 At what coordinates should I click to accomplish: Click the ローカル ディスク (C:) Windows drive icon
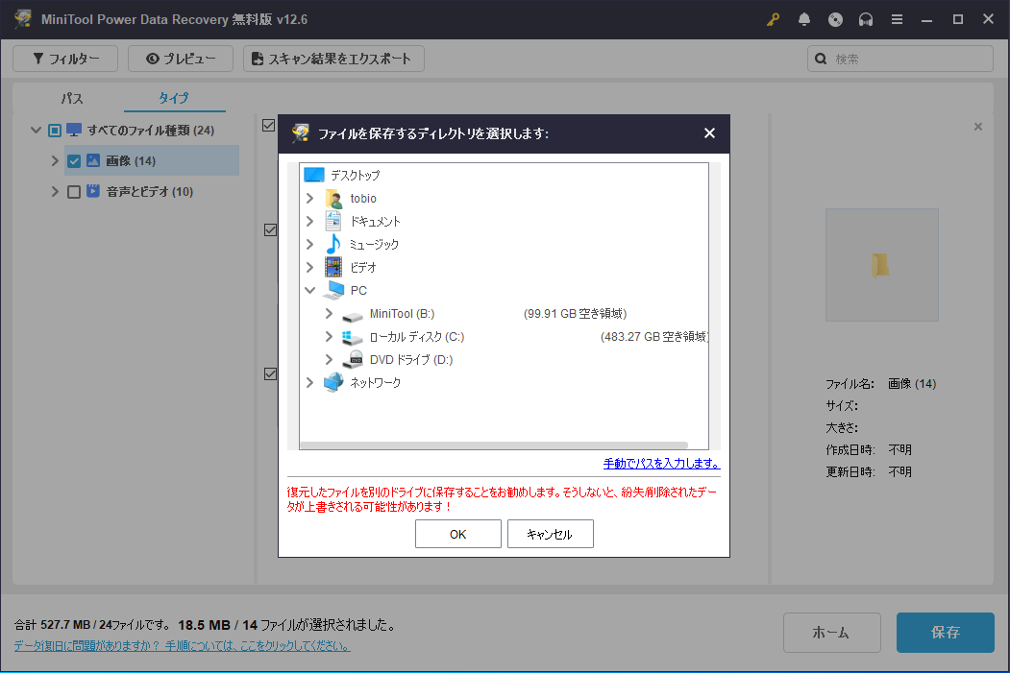tap(353, 337)
